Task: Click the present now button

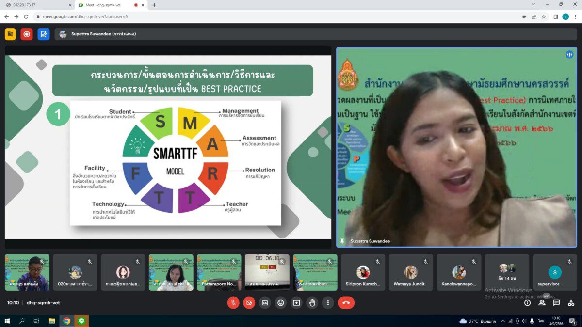Action: pos(296,303)
